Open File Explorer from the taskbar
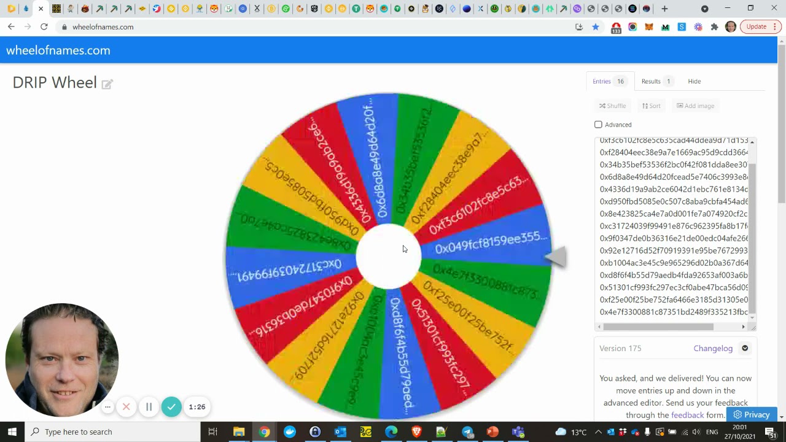This screenshot has height=442, width=786. tap(239, 432)
